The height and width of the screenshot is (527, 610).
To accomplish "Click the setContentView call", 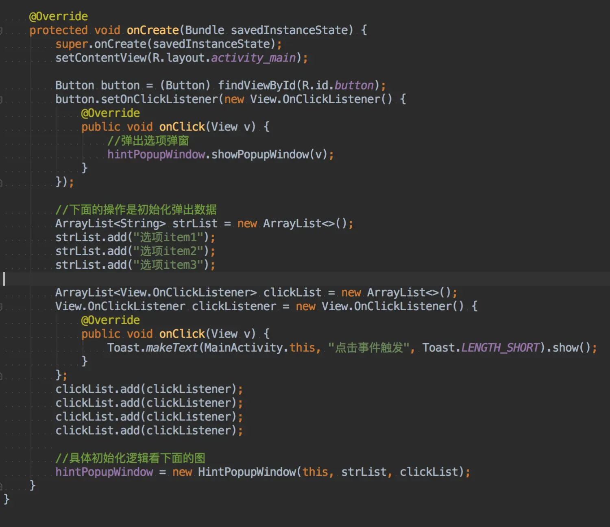I will 101,58.
